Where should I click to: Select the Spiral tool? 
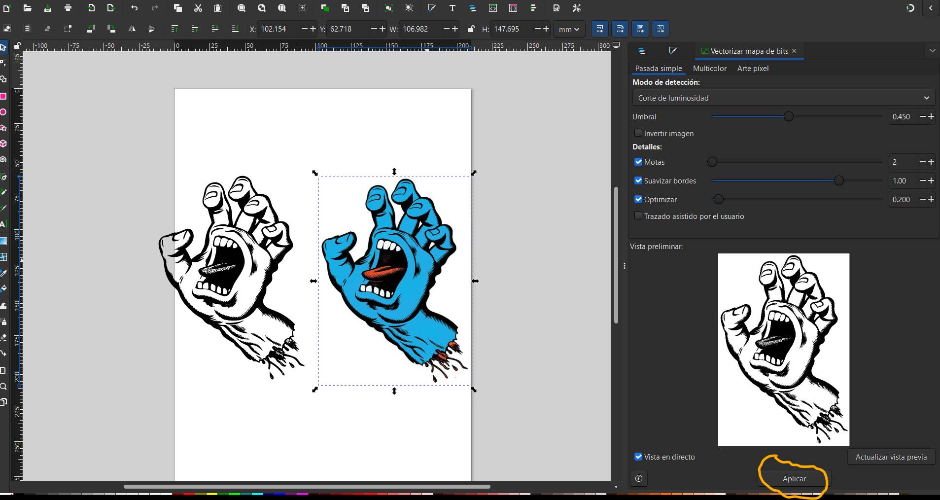click(3, 160)
